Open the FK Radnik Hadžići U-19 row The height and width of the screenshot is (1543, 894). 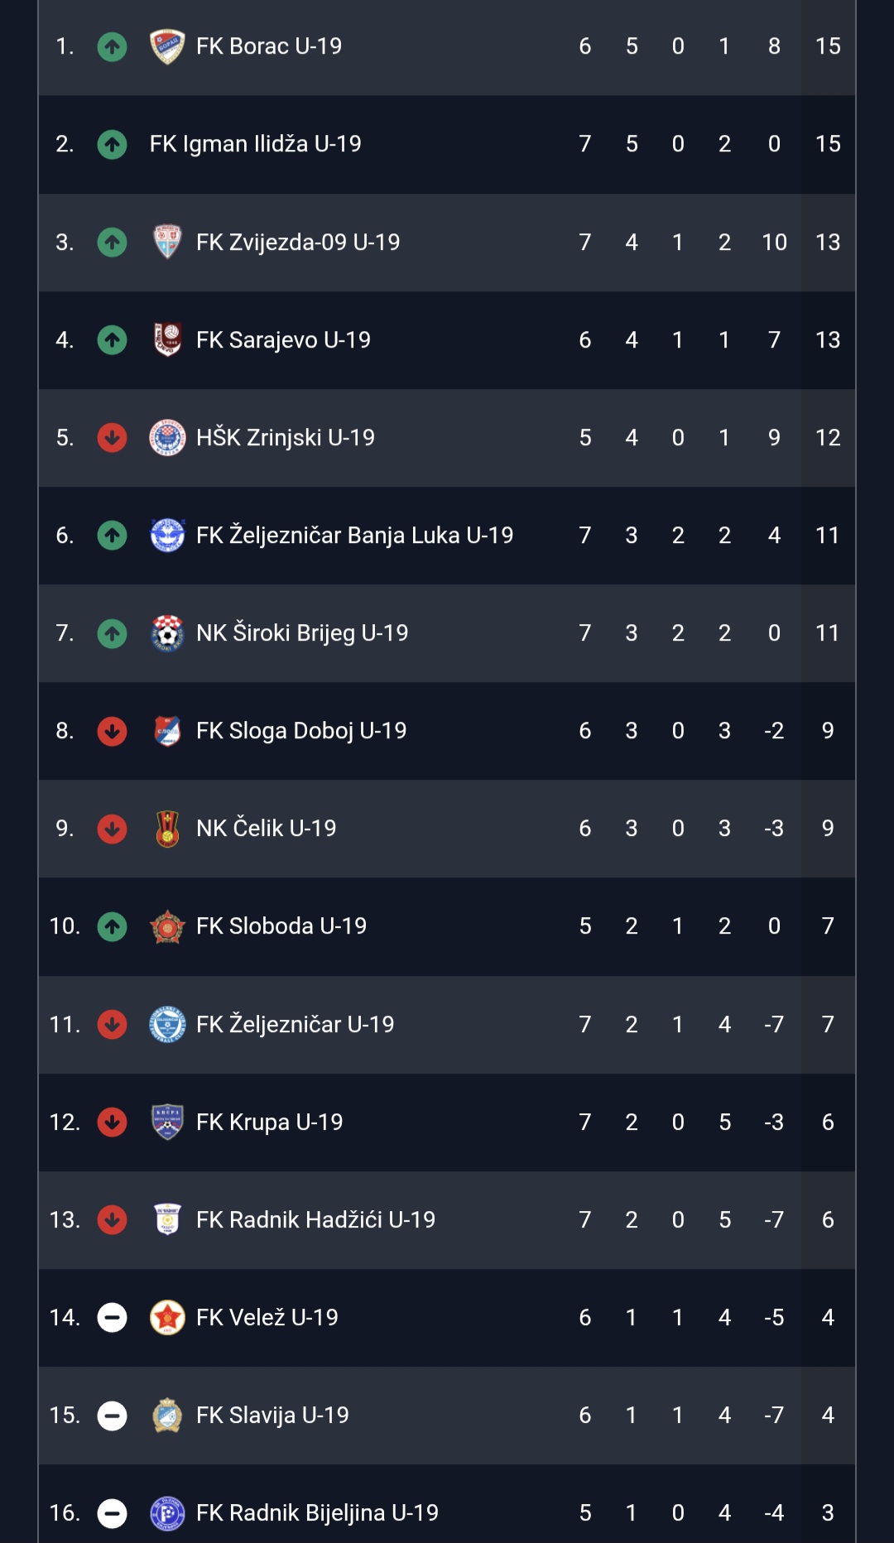447,1219
